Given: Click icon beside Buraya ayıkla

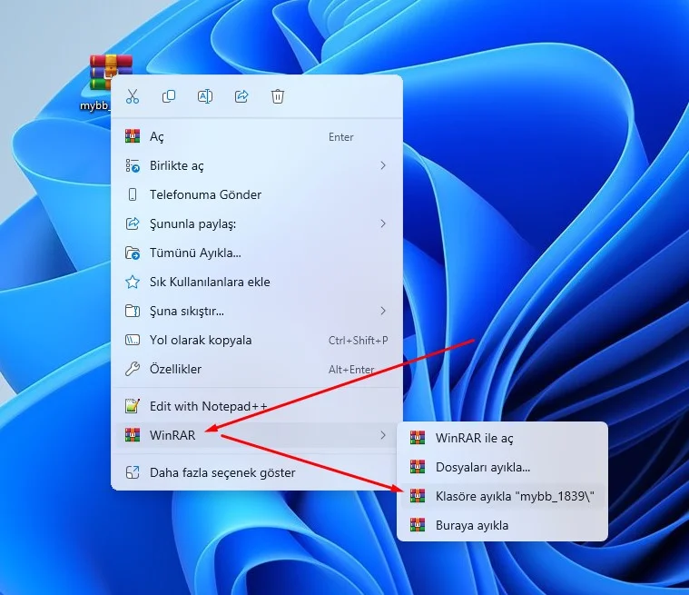Looking at the screenshot, I should pos(418,525).
